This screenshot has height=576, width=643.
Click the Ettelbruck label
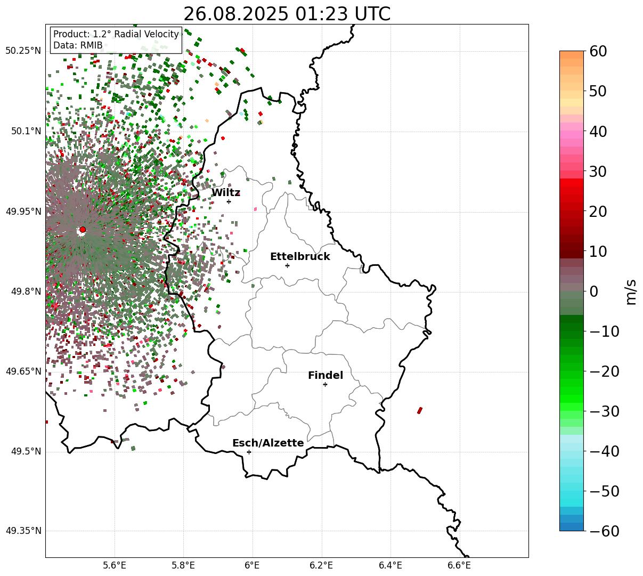coord(300,257)
